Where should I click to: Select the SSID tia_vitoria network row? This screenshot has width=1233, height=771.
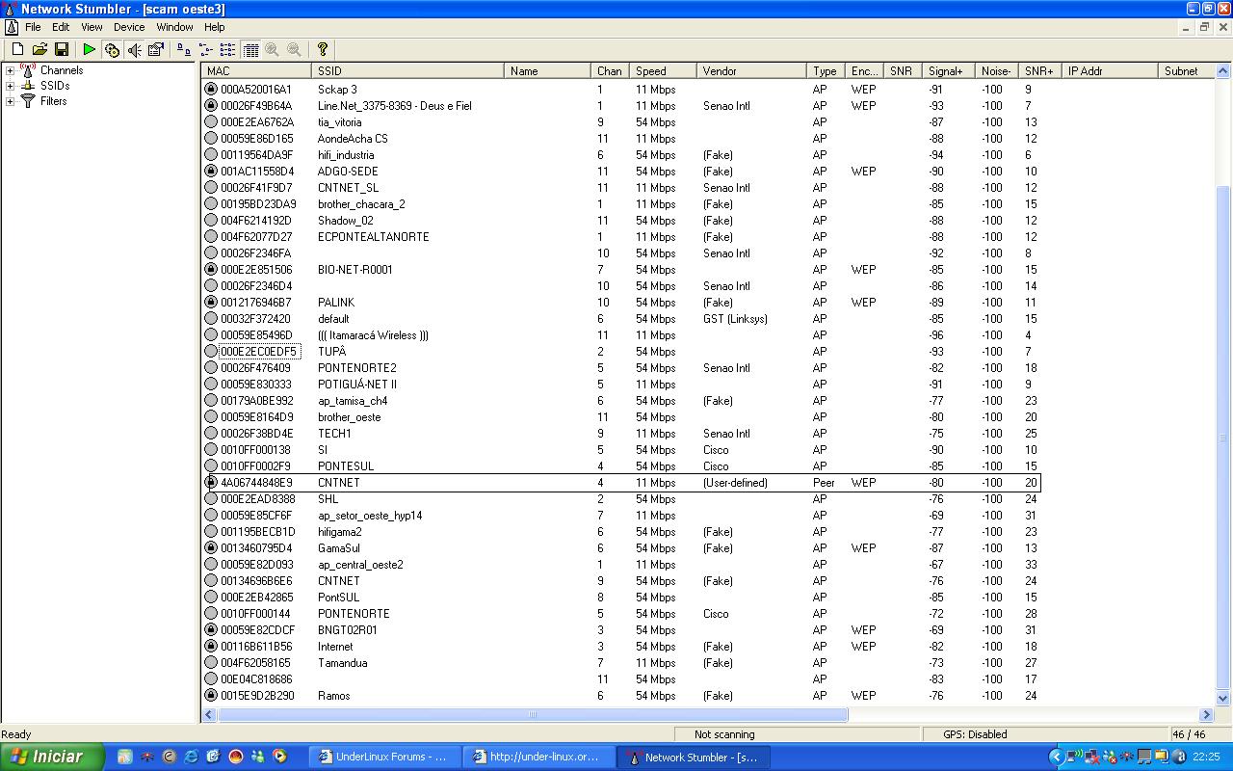tap(623, 122)
